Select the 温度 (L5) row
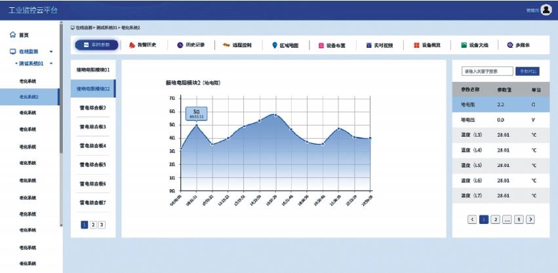The image size is (558, 273). 501,165
